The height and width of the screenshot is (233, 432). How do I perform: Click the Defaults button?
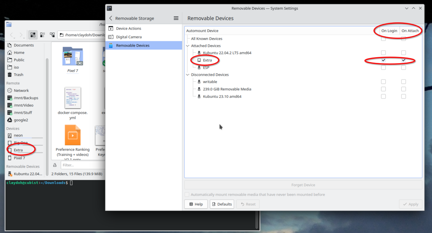point(221,204)
